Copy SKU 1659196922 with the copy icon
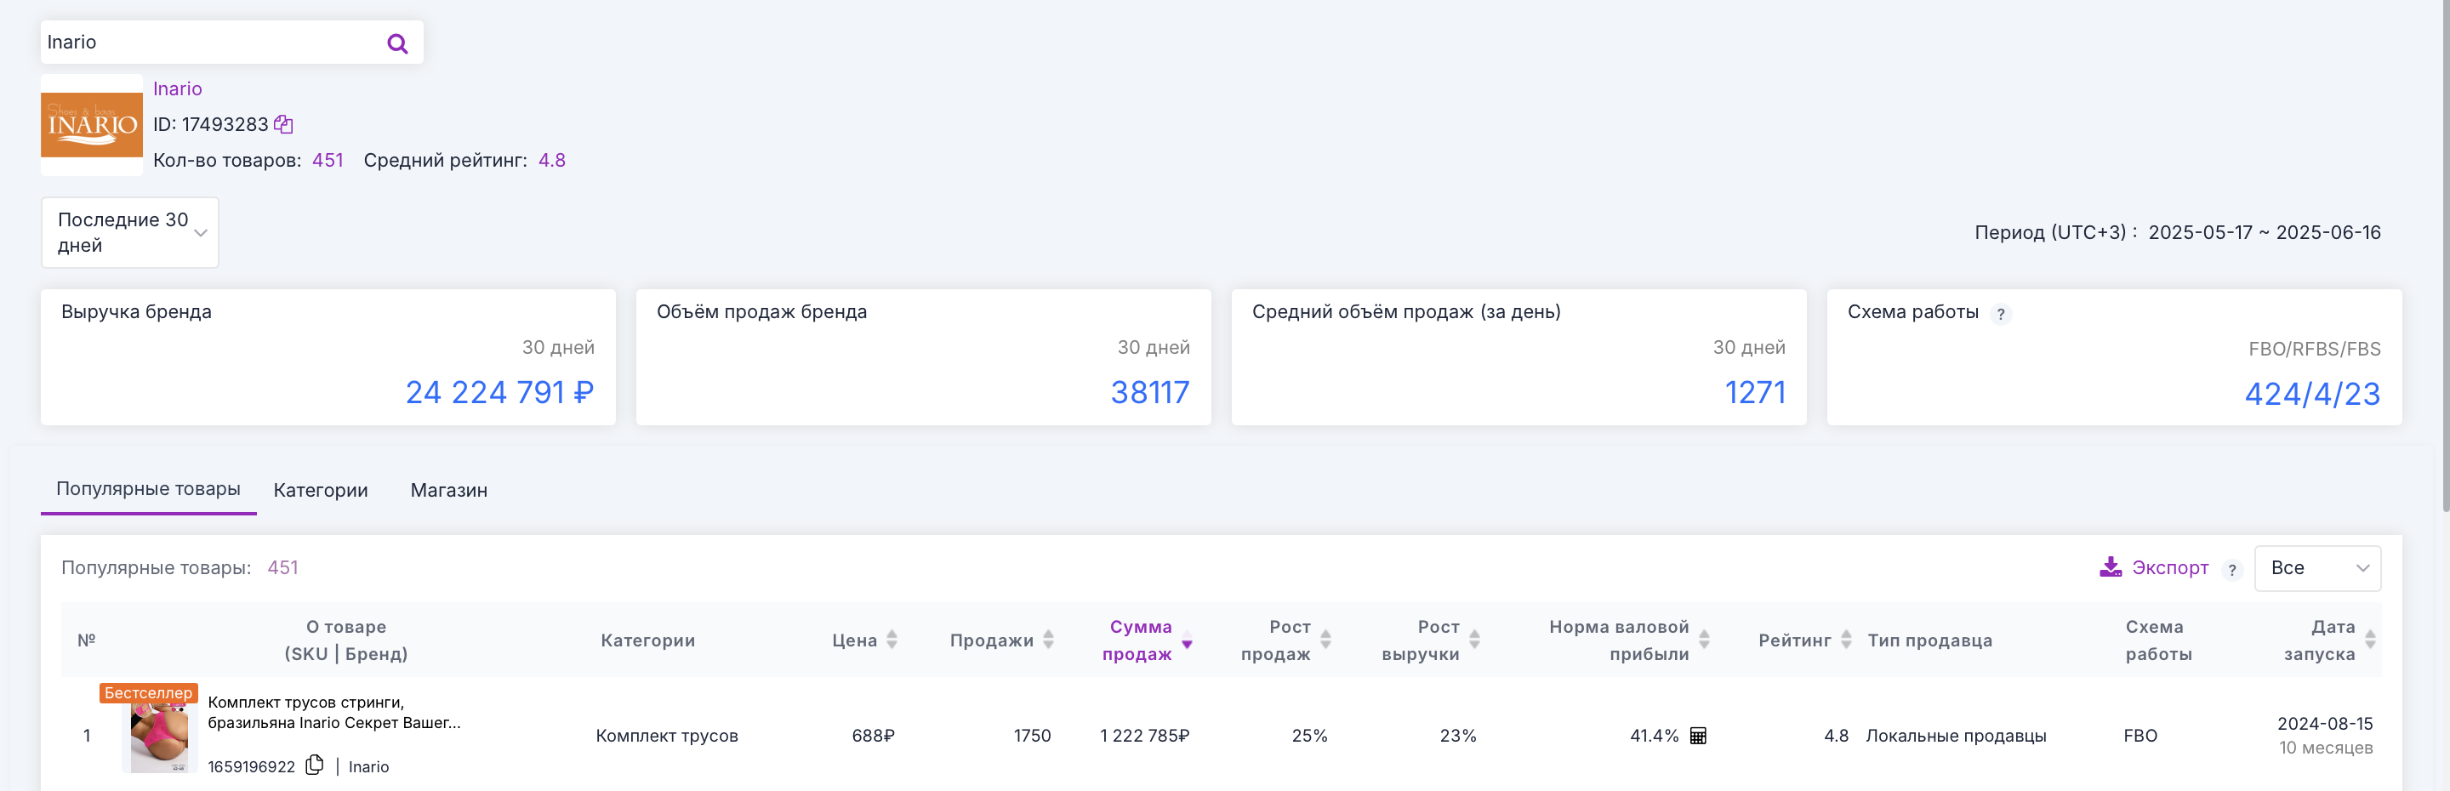Viewport: 2450px width, 791px height. click(x=315, y=765)
